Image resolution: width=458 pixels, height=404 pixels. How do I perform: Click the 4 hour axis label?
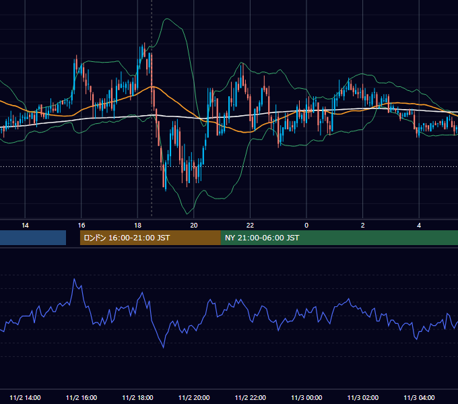pos(419,226)
